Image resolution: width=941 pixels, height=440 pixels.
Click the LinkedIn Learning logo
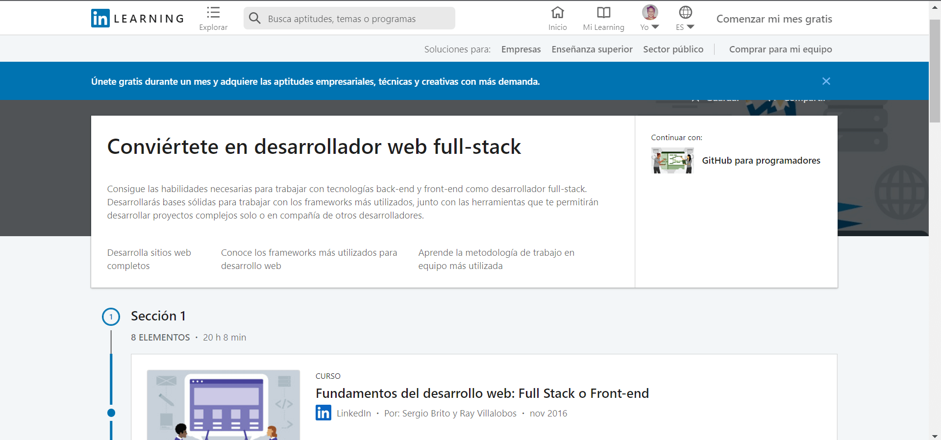pyautogui.click(x=138, y=19)
